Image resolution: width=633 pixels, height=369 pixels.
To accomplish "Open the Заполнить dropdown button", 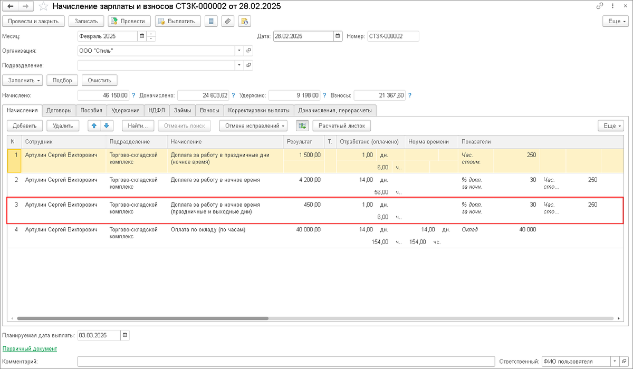I will pyautogui.click(x=23, y=80).
